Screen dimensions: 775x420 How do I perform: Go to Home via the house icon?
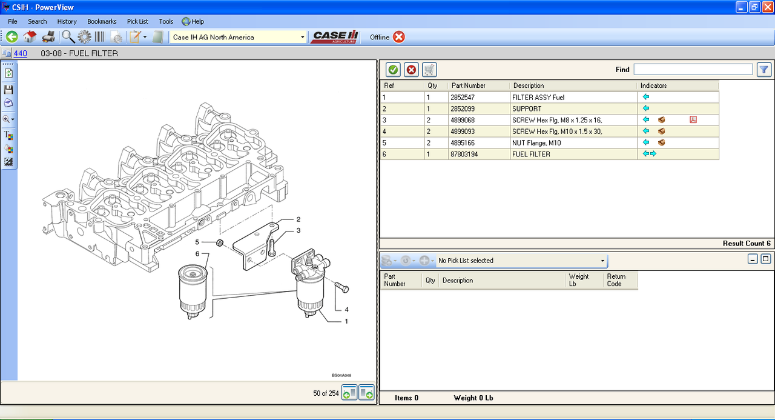[30, 37]
